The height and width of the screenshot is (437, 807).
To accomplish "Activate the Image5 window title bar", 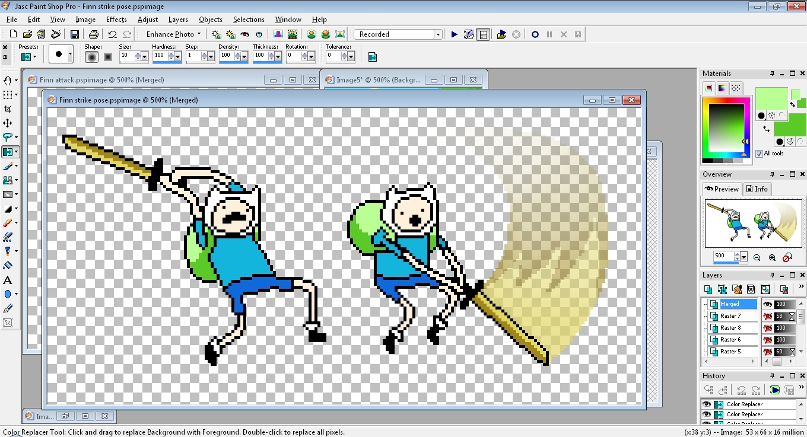I will pos(379,80).
